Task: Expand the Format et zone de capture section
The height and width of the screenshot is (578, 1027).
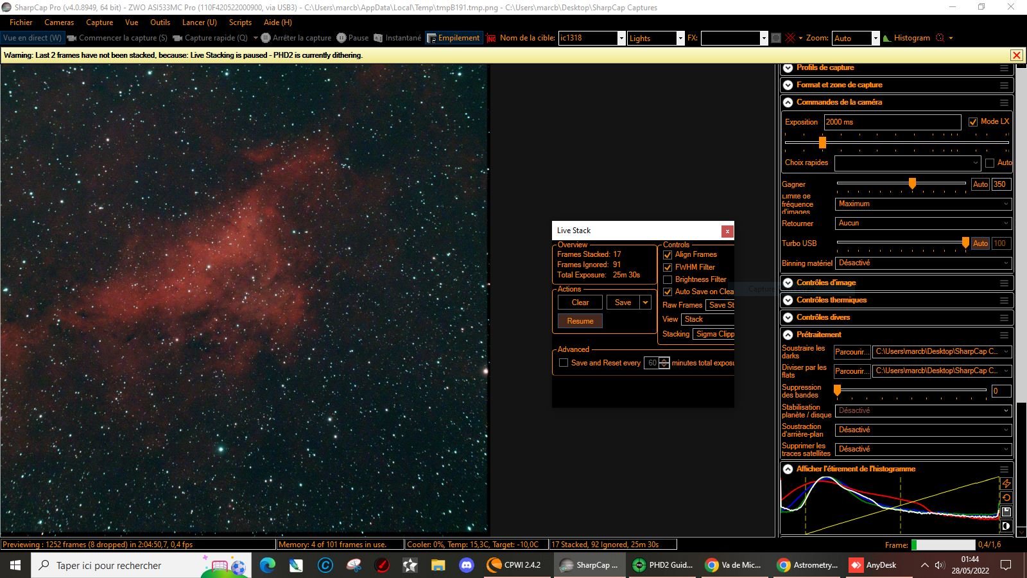Action: point(788,85)
